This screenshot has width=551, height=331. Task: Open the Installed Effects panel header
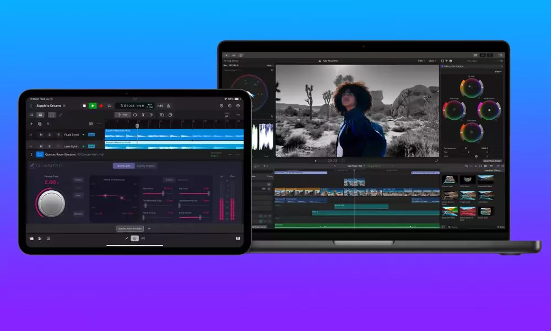pos(493,170)
